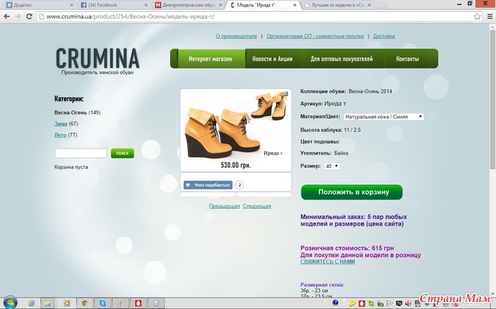Go to Следующая product link
The image size is (496, 309).
(257, 206)
